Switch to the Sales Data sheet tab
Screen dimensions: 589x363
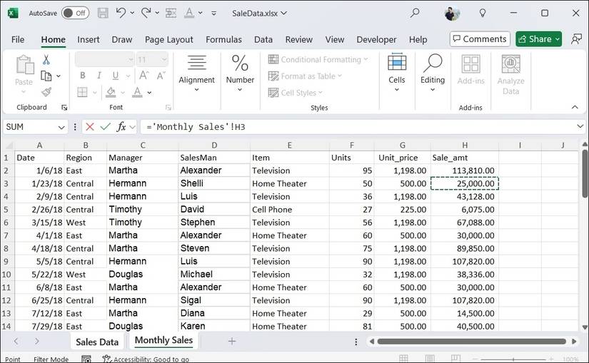pos(97,342)
